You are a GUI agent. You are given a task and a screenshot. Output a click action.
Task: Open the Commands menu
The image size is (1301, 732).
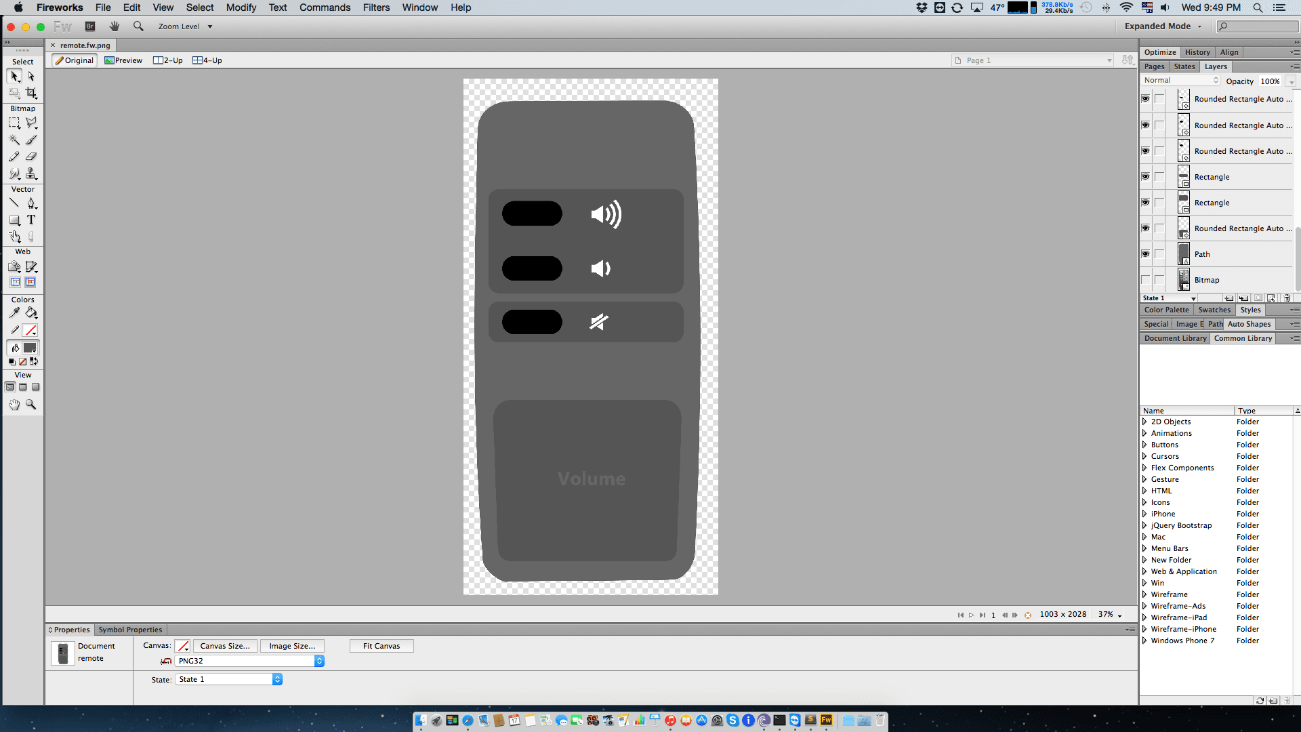click(x=325, y=7)
